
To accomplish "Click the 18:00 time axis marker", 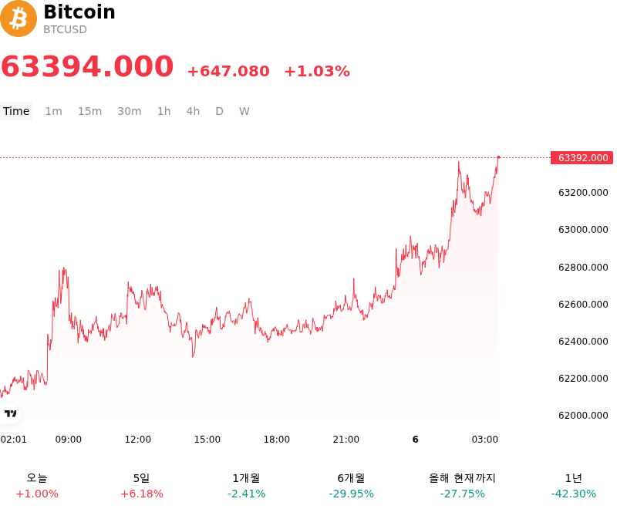I will 277,440.
